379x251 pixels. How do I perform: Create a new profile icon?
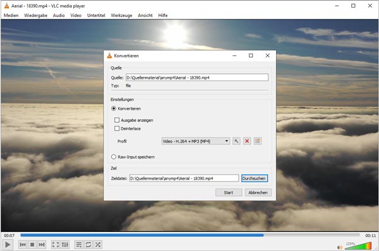pos(258,141)
